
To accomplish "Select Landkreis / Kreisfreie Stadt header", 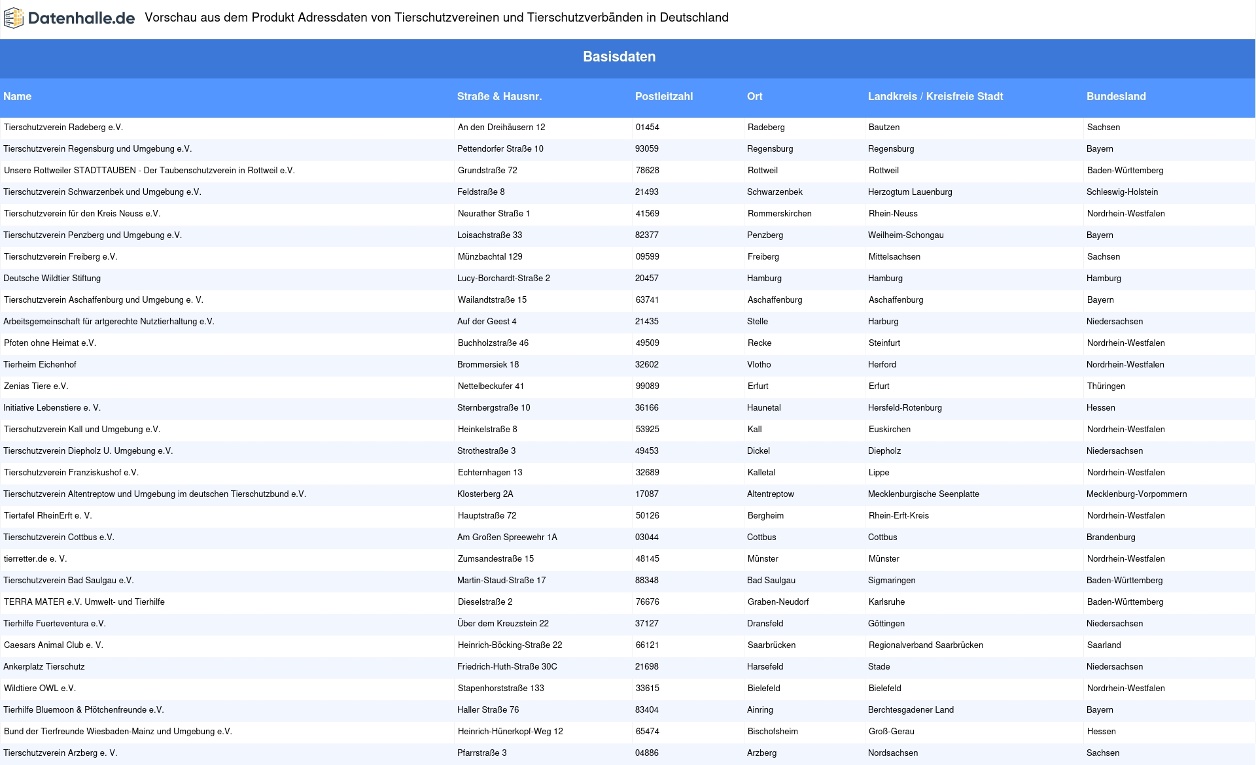I will (935, 97).
